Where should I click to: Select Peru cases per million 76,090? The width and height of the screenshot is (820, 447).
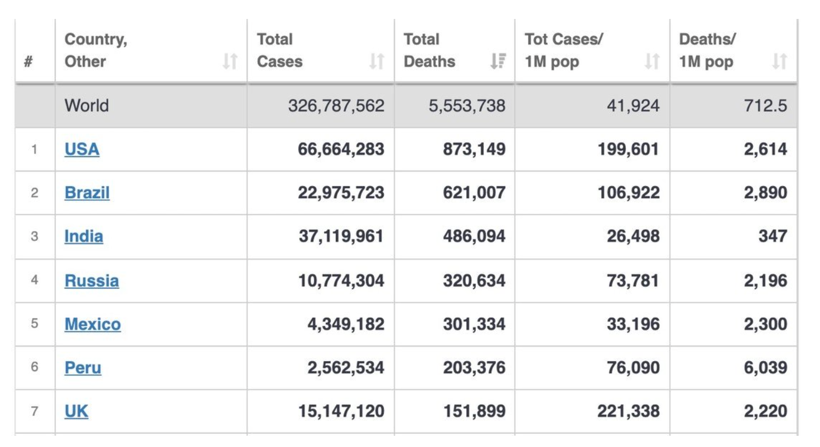(633, 367)
